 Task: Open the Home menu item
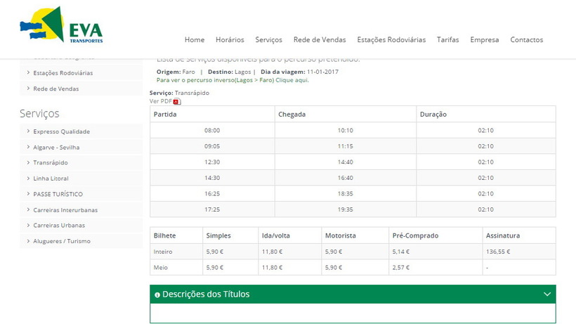(195, 40)
